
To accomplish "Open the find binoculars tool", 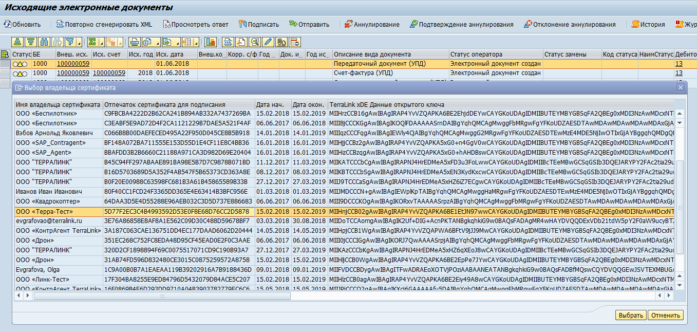I will pos(44,42).
